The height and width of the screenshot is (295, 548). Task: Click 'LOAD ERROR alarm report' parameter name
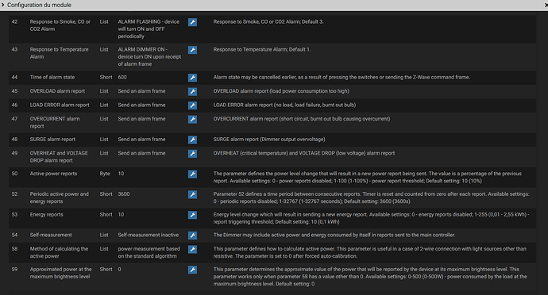pyautogui.click(x=60, y=105)
